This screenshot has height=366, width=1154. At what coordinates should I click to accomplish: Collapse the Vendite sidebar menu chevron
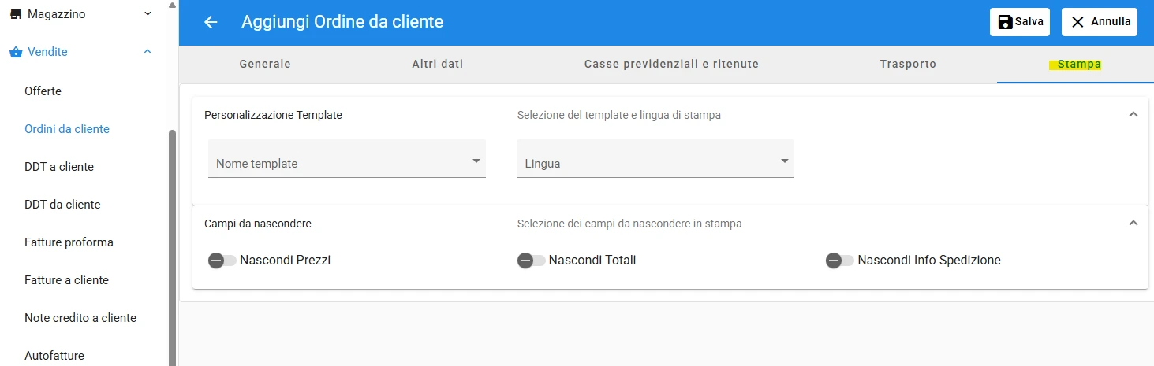[x=148, y=52]
